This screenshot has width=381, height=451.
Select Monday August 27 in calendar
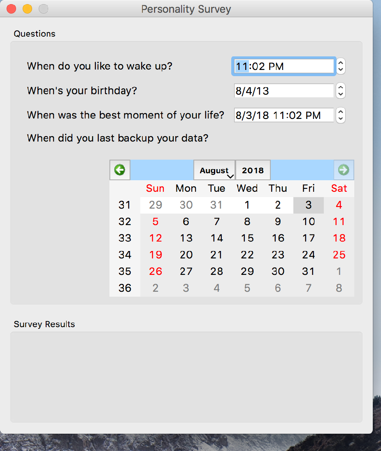(x=186, y=272)
